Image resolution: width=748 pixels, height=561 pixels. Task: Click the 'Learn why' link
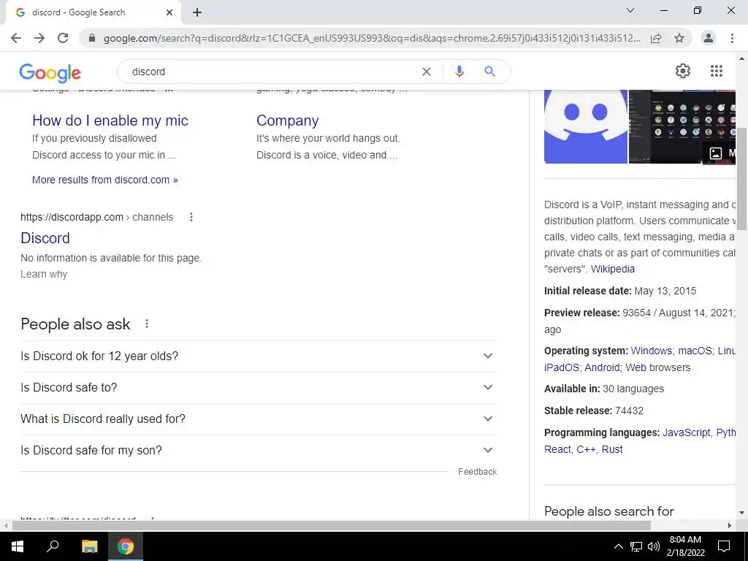[x=44, y=275]
